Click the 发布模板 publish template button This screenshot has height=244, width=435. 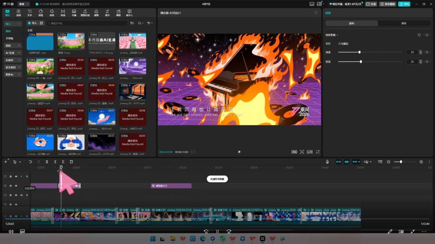(x=387, y=4)
